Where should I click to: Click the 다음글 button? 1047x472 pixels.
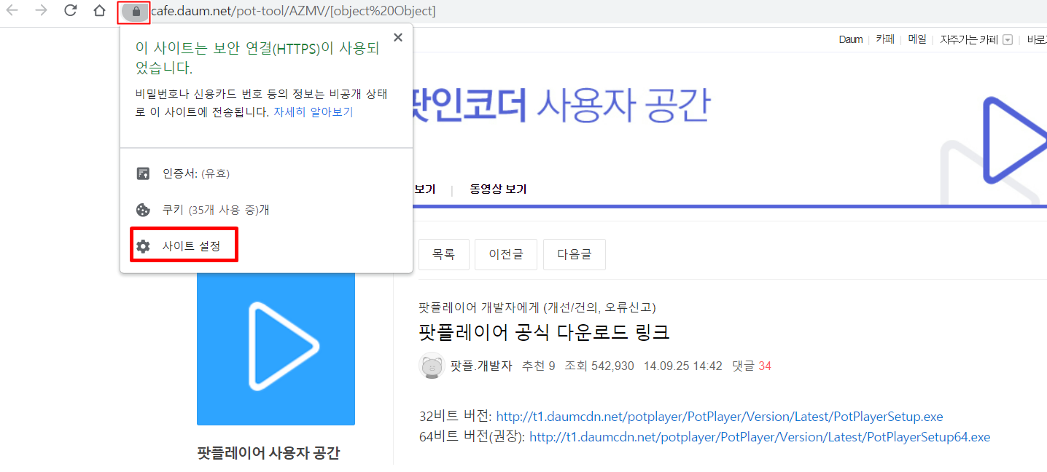(x=575, y=254)
